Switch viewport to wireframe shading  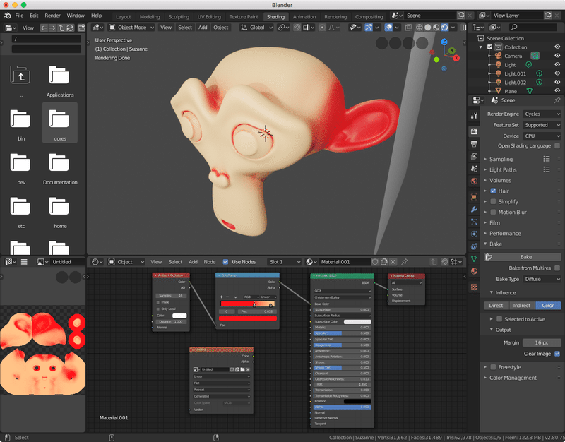tap(420, 28)
